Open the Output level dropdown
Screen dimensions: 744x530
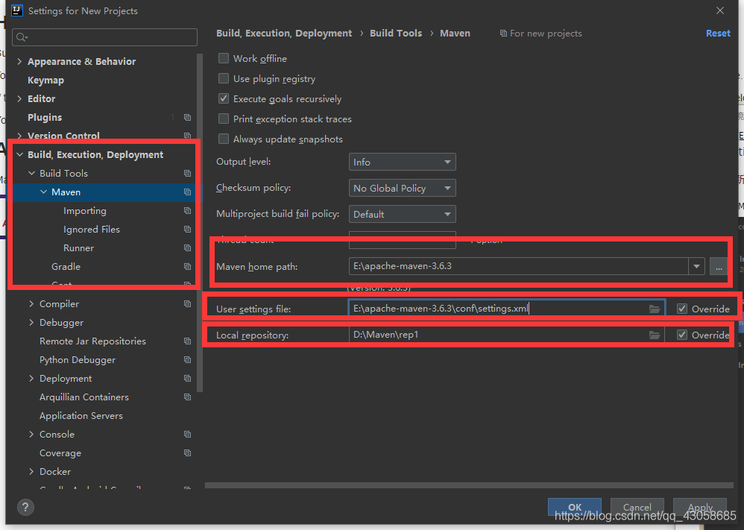click(x=402, y=162)
